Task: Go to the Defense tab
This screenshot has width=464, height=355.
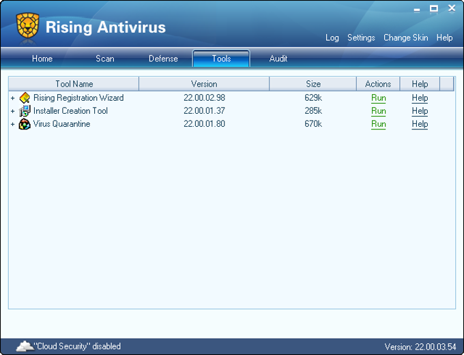Action: pos(163,59)
